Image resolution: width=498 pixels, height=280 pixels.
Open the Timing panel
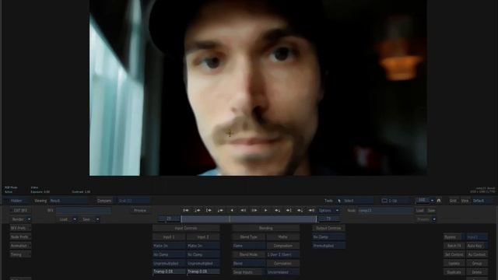tap(20, 254)
